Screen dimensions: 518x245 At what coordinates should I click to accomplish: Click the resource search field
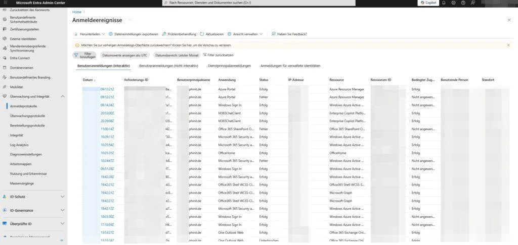258,3
